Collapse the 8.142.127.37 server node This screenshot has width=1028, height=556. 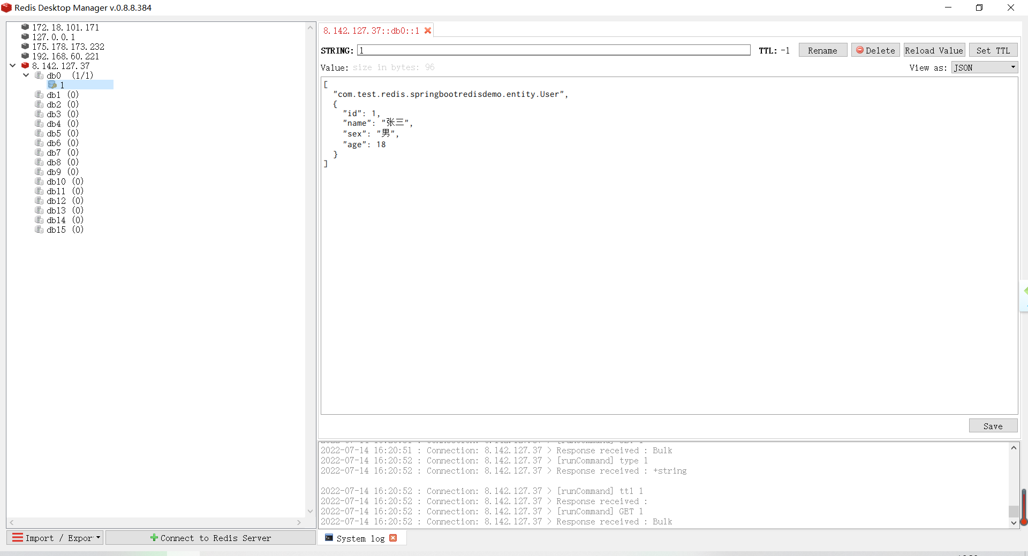point(13,65)
